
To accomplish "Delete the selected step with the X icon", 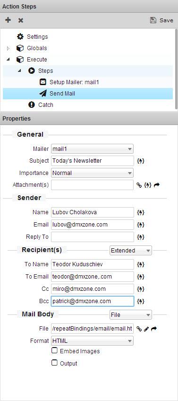I will (x=21, y=20).
